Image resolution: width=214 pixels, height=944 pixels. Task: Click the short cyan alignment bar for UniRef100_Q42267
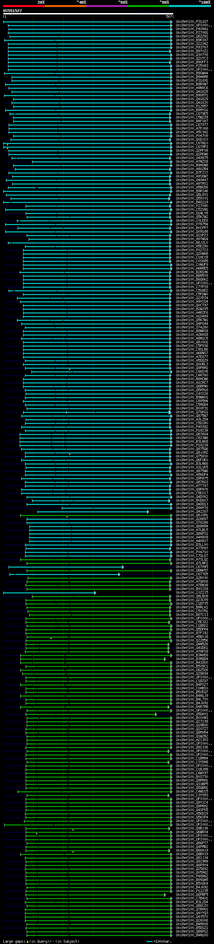pos(93,512)
